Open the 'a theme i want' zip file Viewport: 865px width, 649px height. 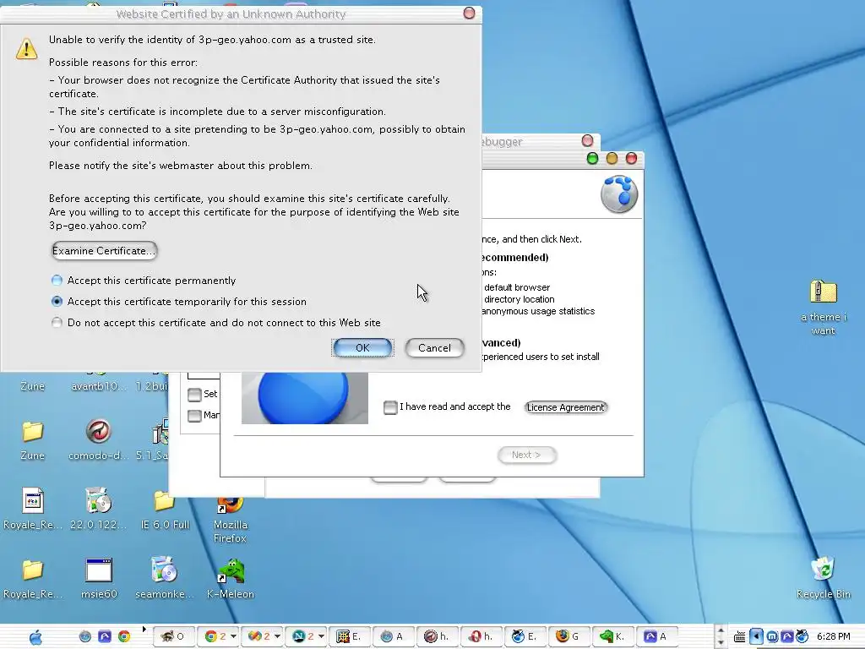click(823, 292)
